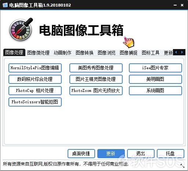Minimize the toolbox window
Screen dimensions: 188x171
(175, 5)
